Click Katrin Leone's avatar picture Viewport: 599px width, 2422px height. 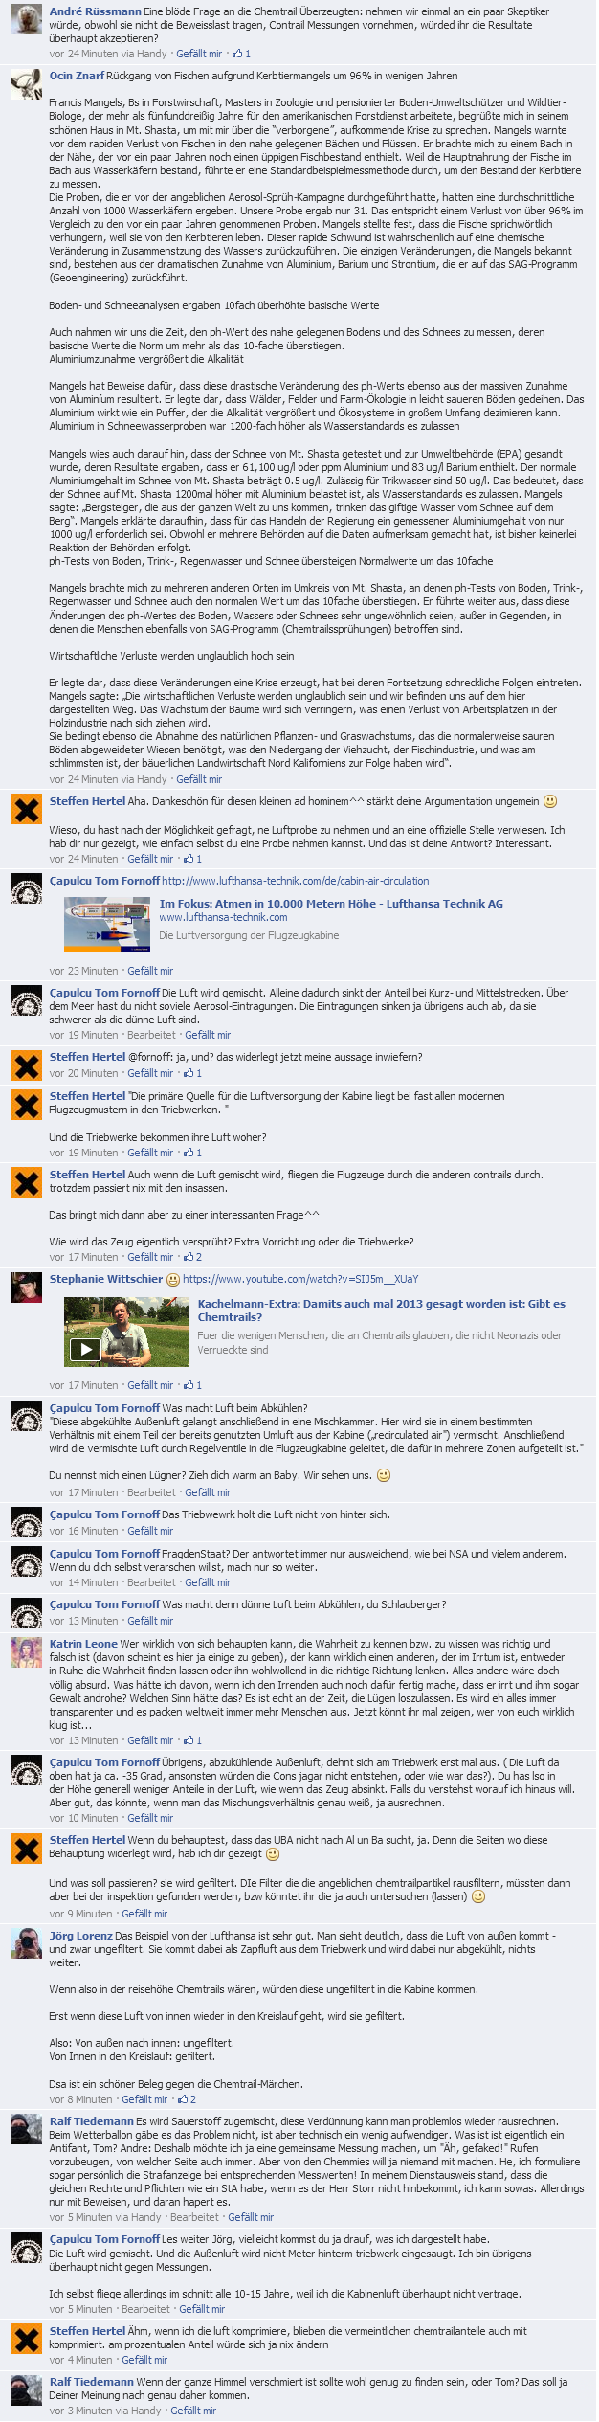(x=27, y=1652)
